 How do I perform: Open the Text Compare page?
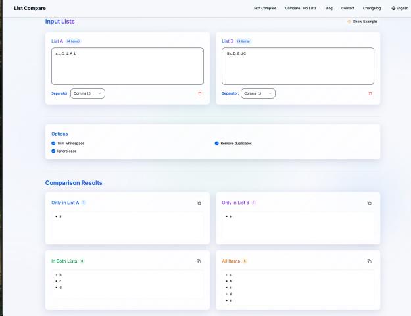(264, 8)
